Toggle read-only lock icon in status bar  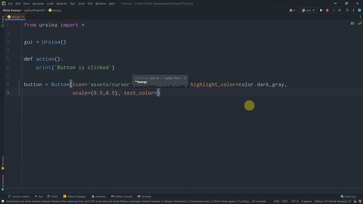[x=355, y=202]
